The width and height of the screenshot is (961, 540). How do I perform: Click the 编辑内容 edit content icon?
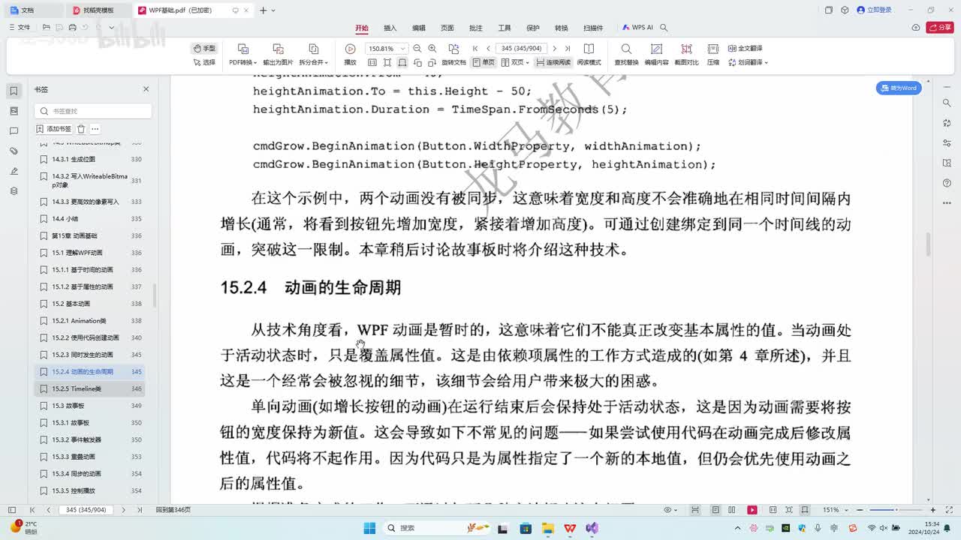point(656,49)
